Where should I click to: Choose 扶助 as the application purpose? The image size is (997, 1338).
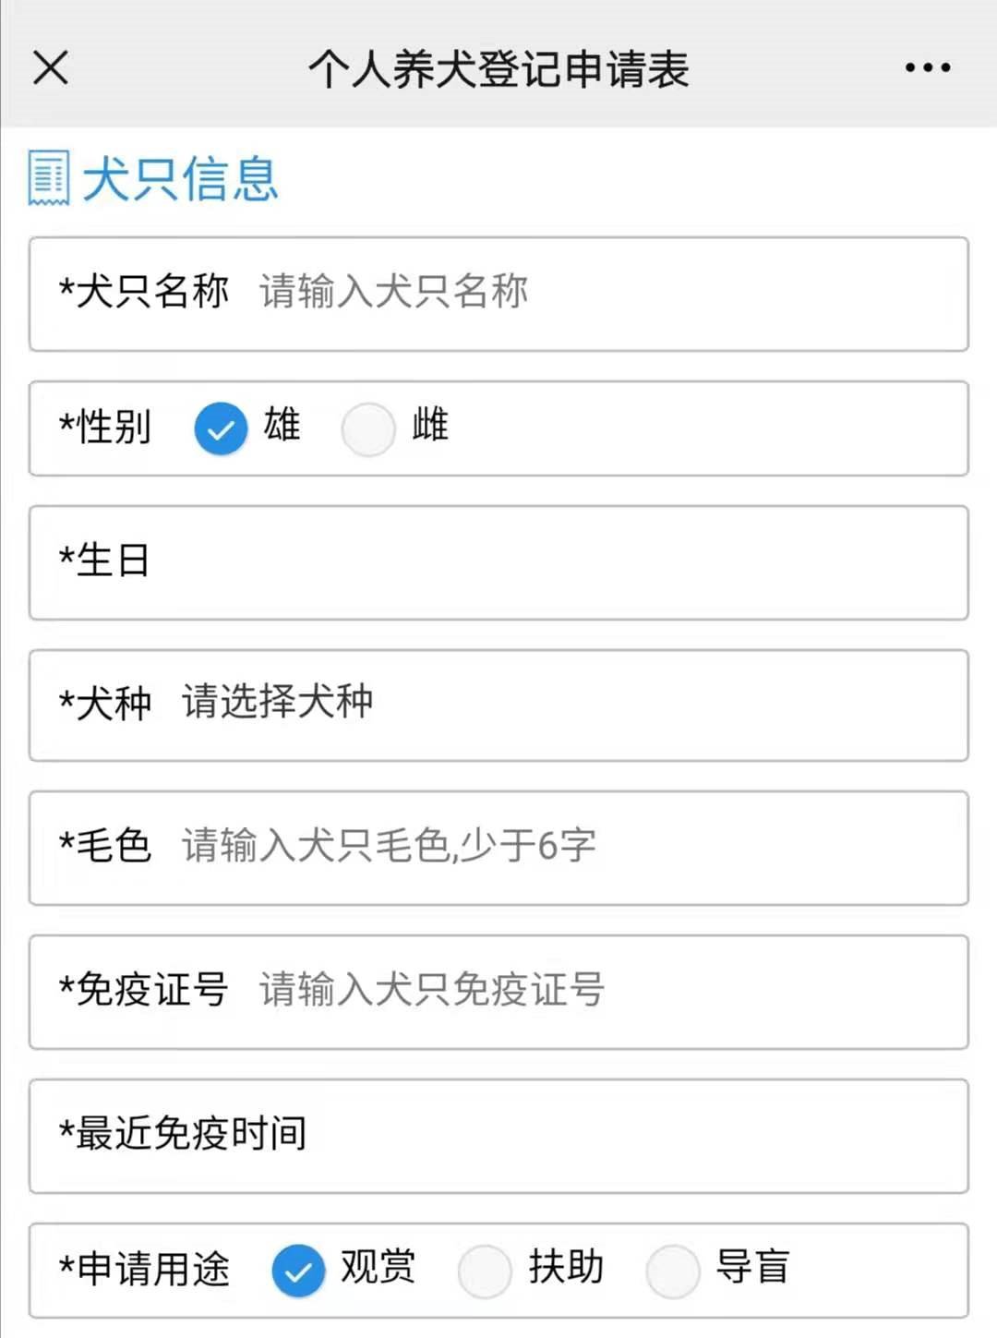[485, 1271]
